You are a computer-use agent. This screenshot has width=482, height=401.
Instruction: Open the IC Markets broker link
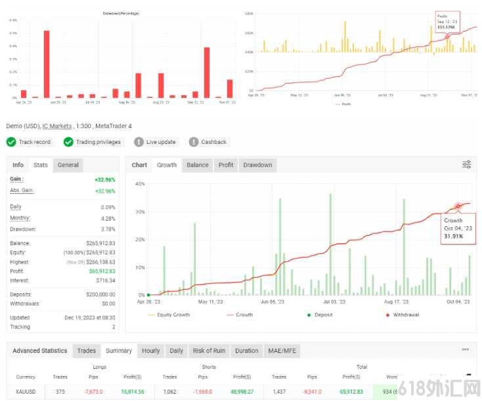pos(57,126)
